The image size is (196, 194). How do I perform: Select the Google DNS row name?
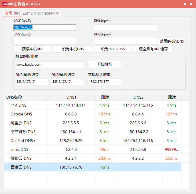pyautogui.click(x=21, y=114)
